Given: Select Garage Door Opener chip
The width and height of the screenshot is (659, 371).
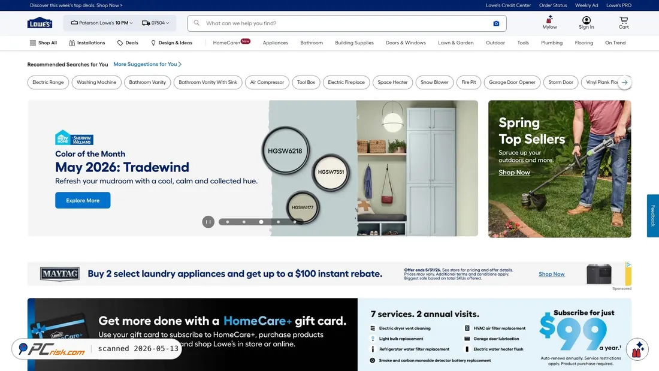Looking at the screenshot, I should click(x=512, y=83).
